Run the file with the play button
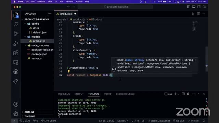This screenshot has width=219, height=123. [x=193, y=14]
